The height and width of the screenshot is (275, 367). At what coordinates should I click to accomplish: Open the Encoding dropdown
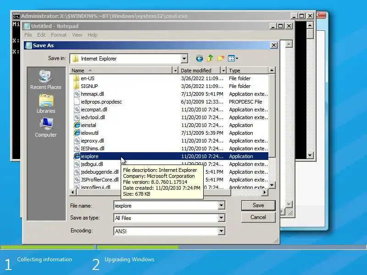tap(221, 231)
